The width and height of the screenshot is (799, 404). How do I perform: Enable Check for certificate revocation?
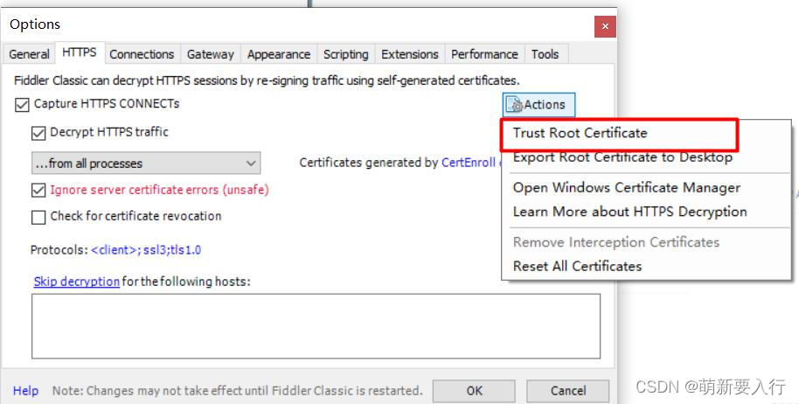point(38,217)
